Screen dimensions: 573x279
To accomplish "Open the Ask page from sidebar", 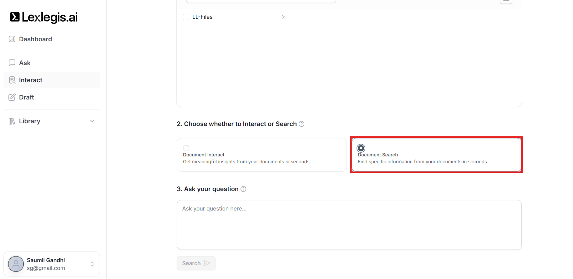I will point(25,63).
